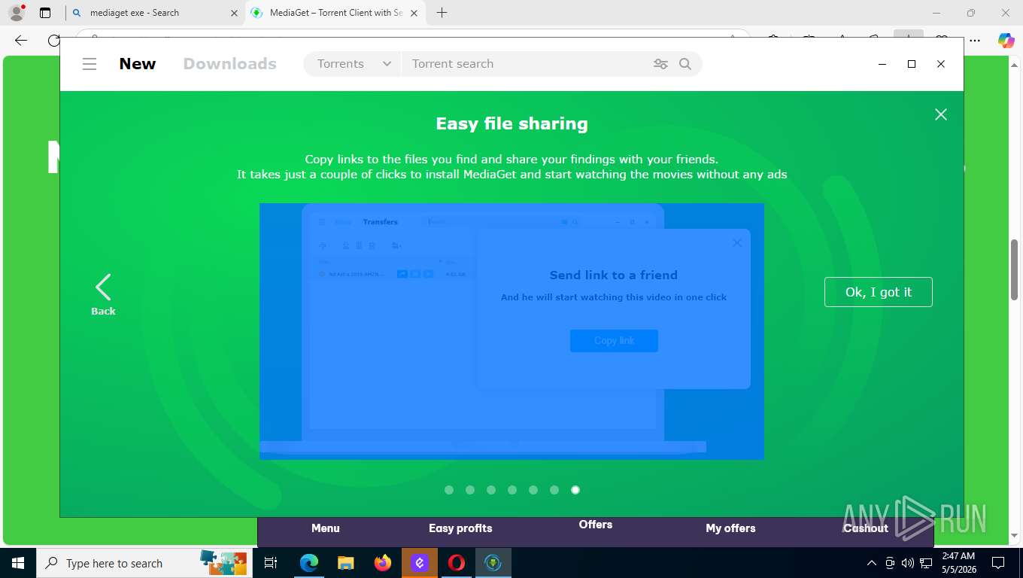Launch Opera from the taskbar
1023x578 pixels.
click(457, 563)
